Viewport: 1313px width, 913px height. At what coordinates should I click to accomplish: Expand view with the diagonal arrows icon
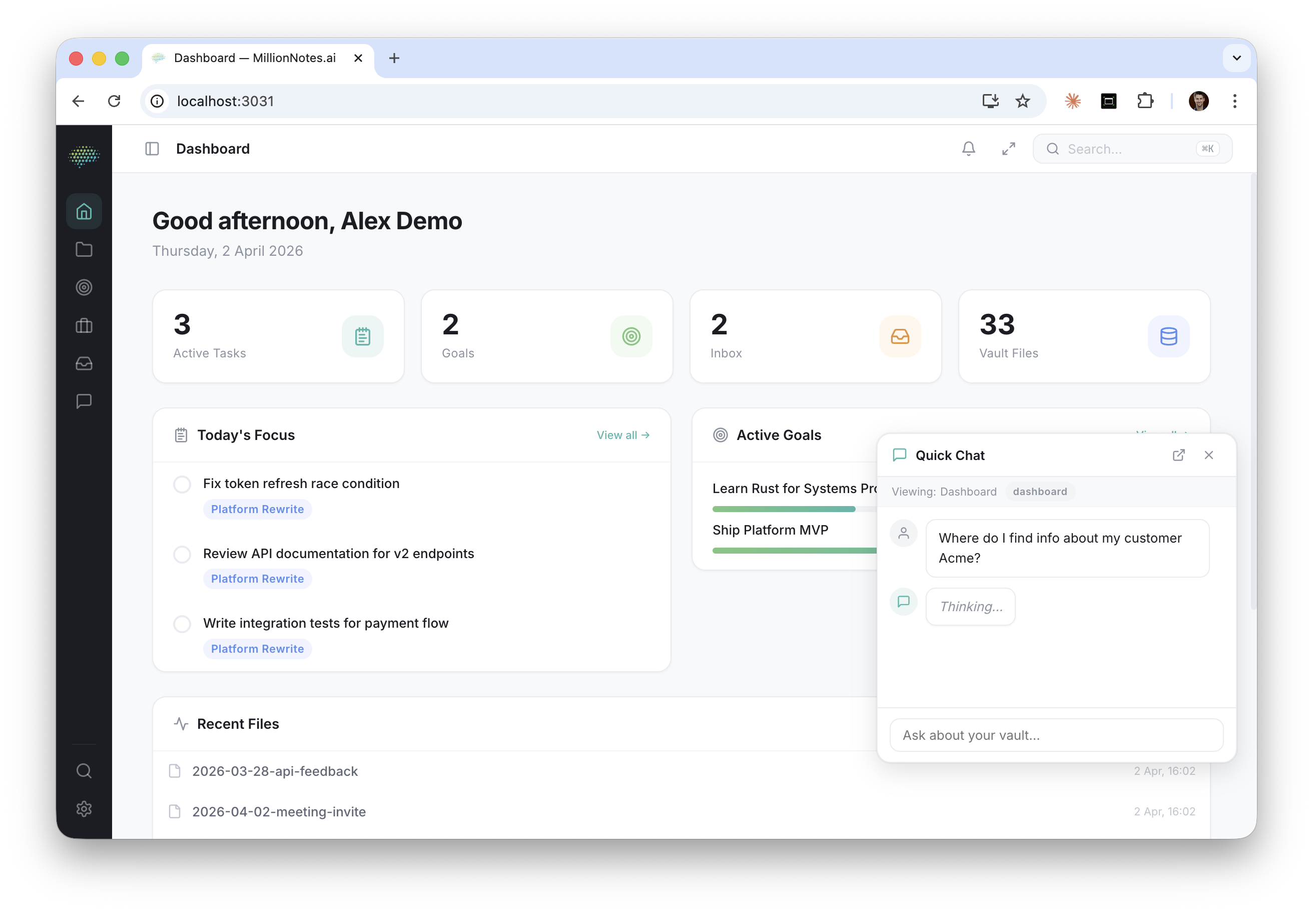pos(1008,149)
